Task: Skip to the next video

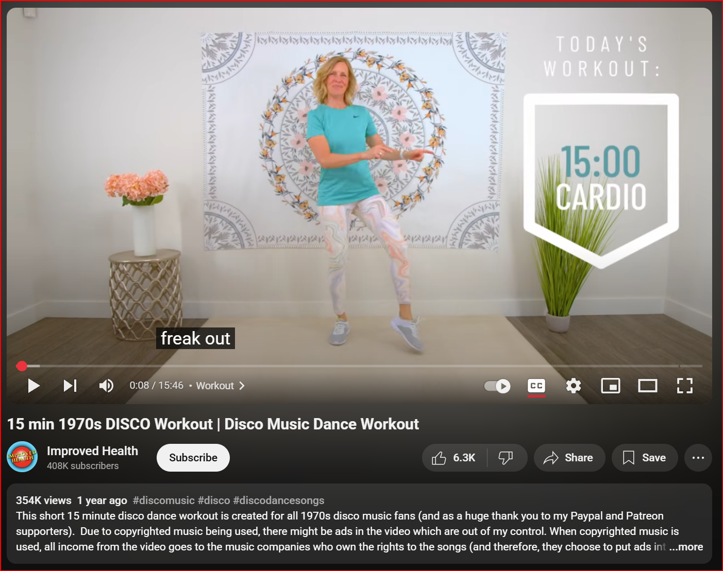Action: 70,386
